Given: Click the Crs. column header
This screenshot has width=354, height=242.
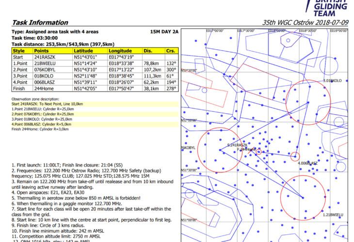Looking at the screenshot, I should point(170,50).
